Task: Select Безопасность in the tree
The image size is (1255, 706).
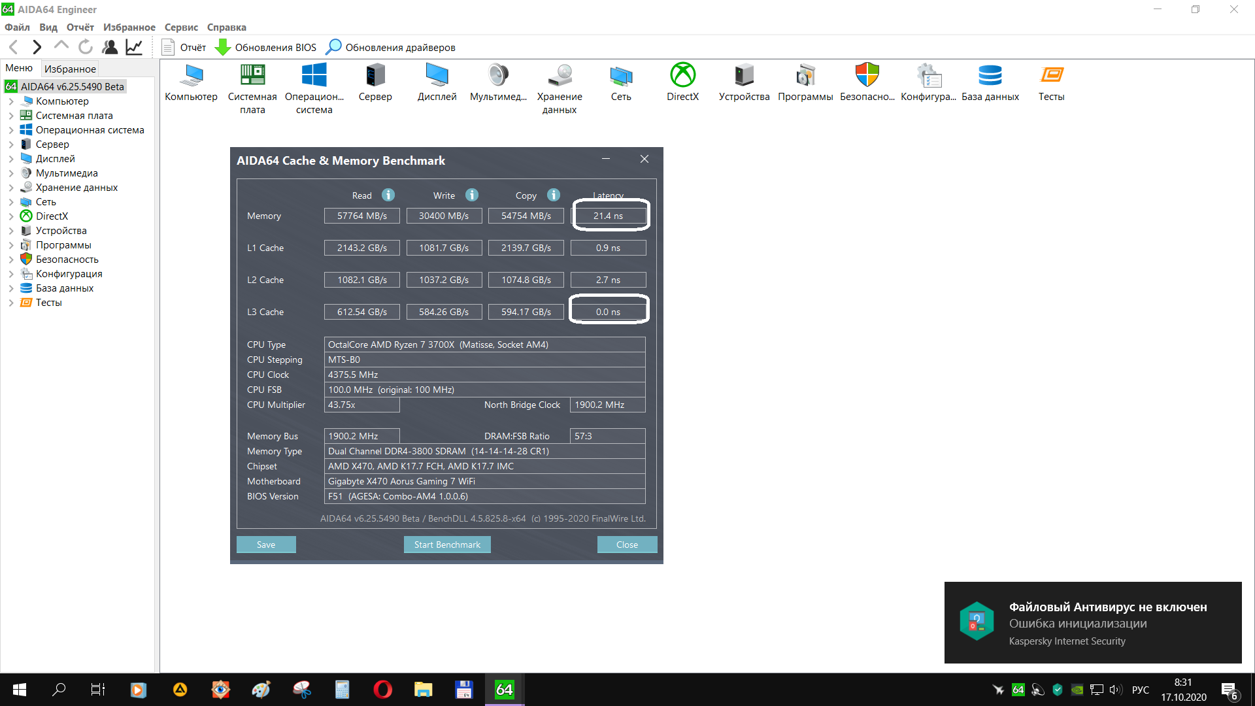Action: click(x=67, y=260)
